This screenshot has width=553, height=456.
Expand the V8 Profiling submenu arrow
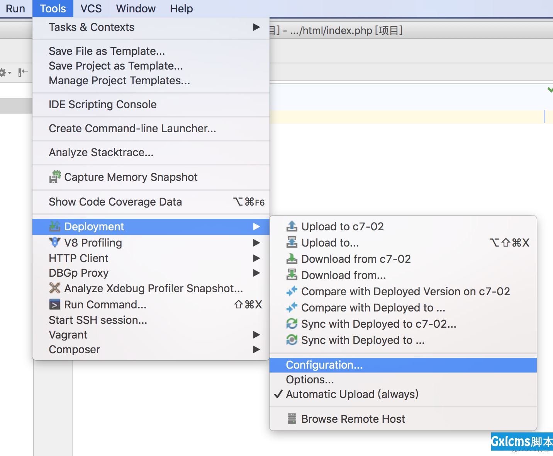256,243
